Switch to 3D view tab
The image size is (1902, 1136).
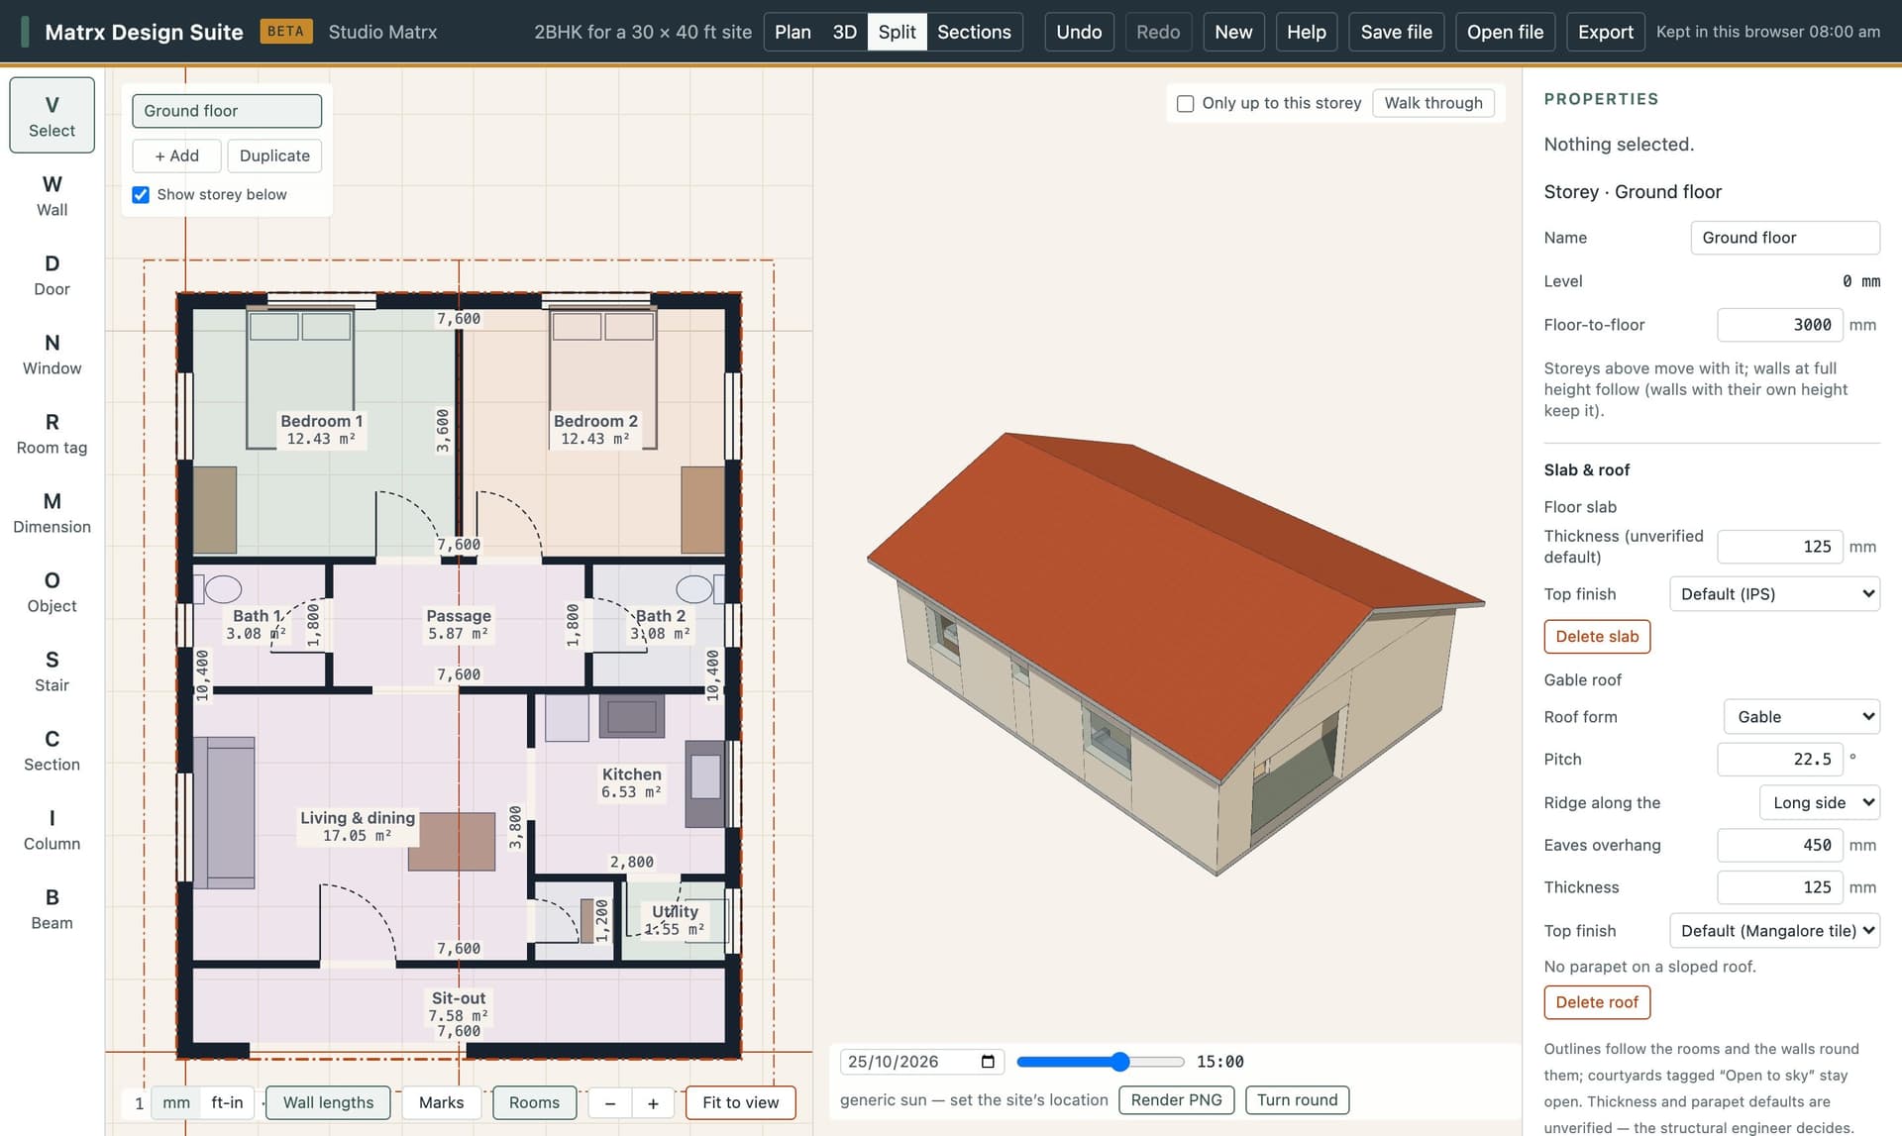click(844, 32)
